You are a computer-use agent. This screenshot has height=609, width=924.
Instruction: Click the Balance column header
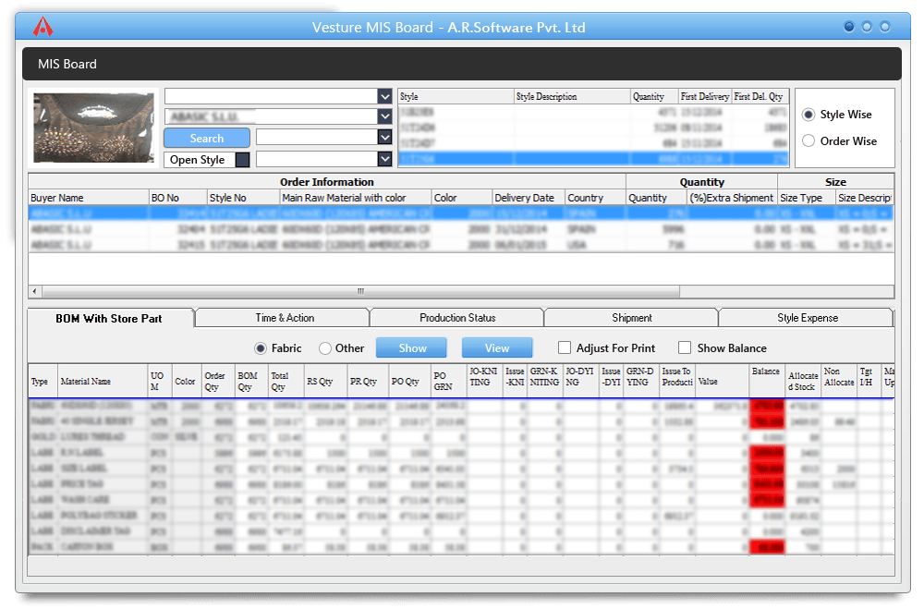pyautogui.click(x=767, y=382)
